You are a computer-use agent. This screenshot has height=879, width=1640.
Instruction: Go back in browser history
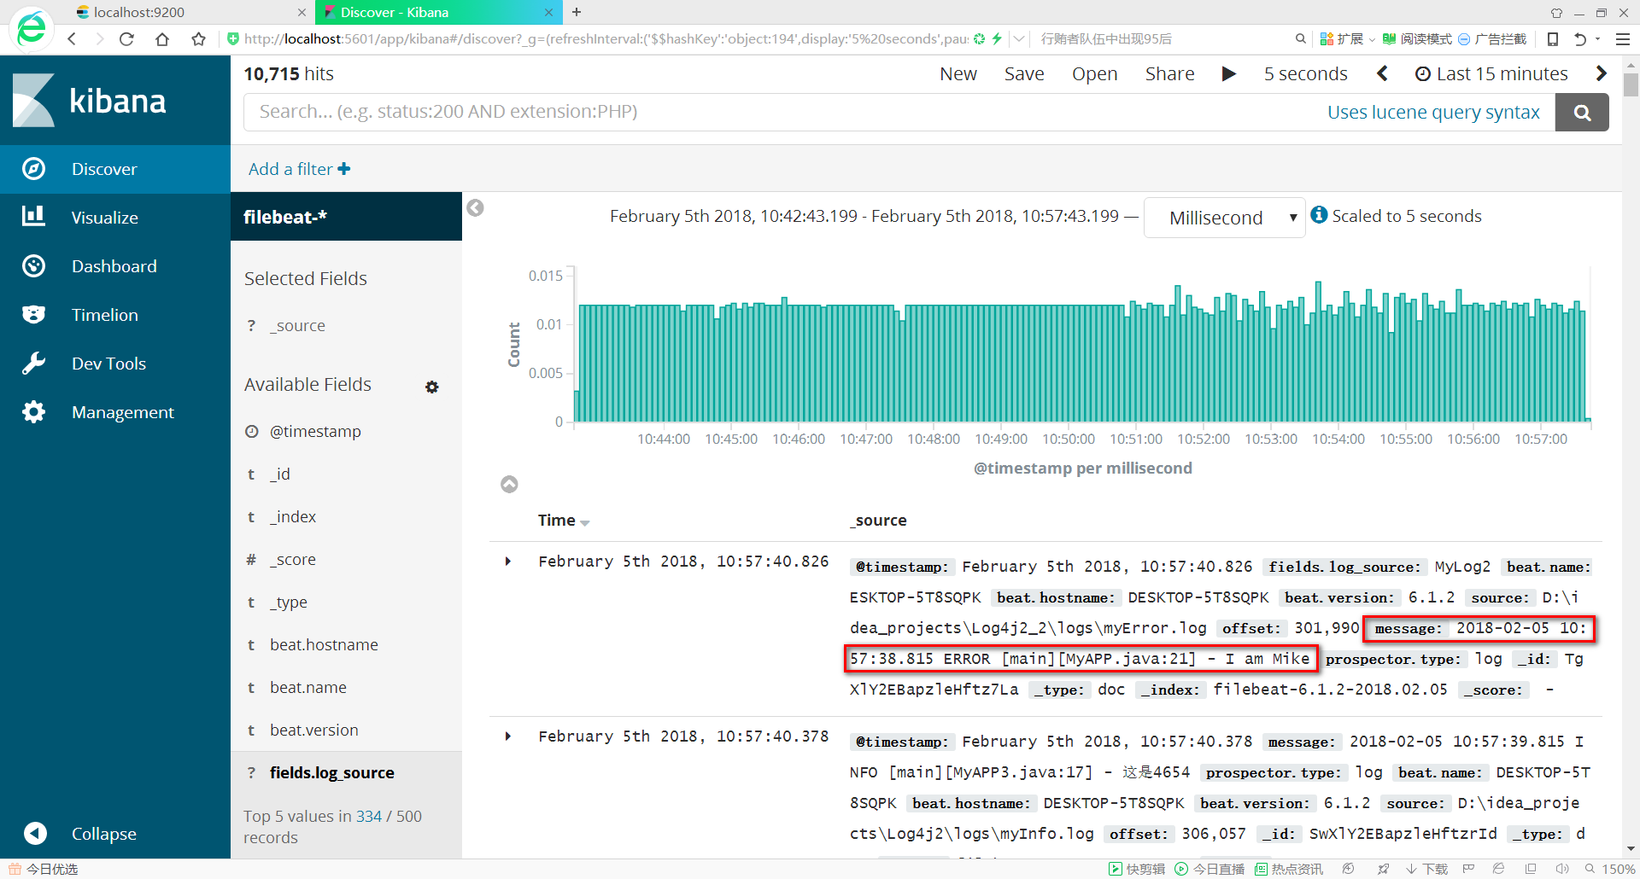pyautogui.click(x=73, y=38)
